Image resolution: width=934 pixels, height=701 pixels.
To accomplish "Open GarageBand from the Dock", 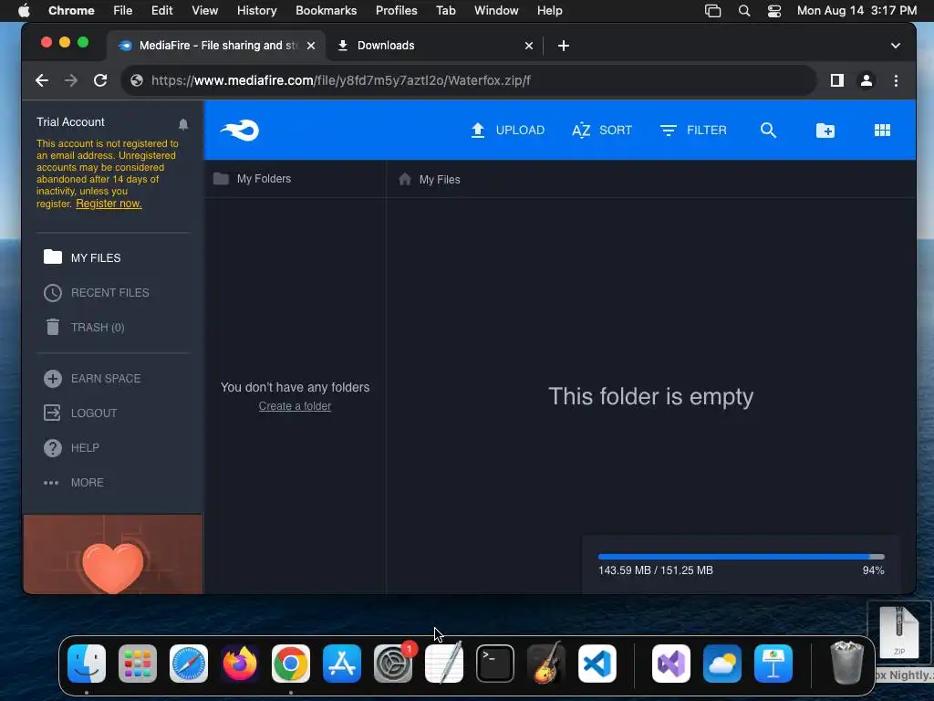I will [546, 664].
